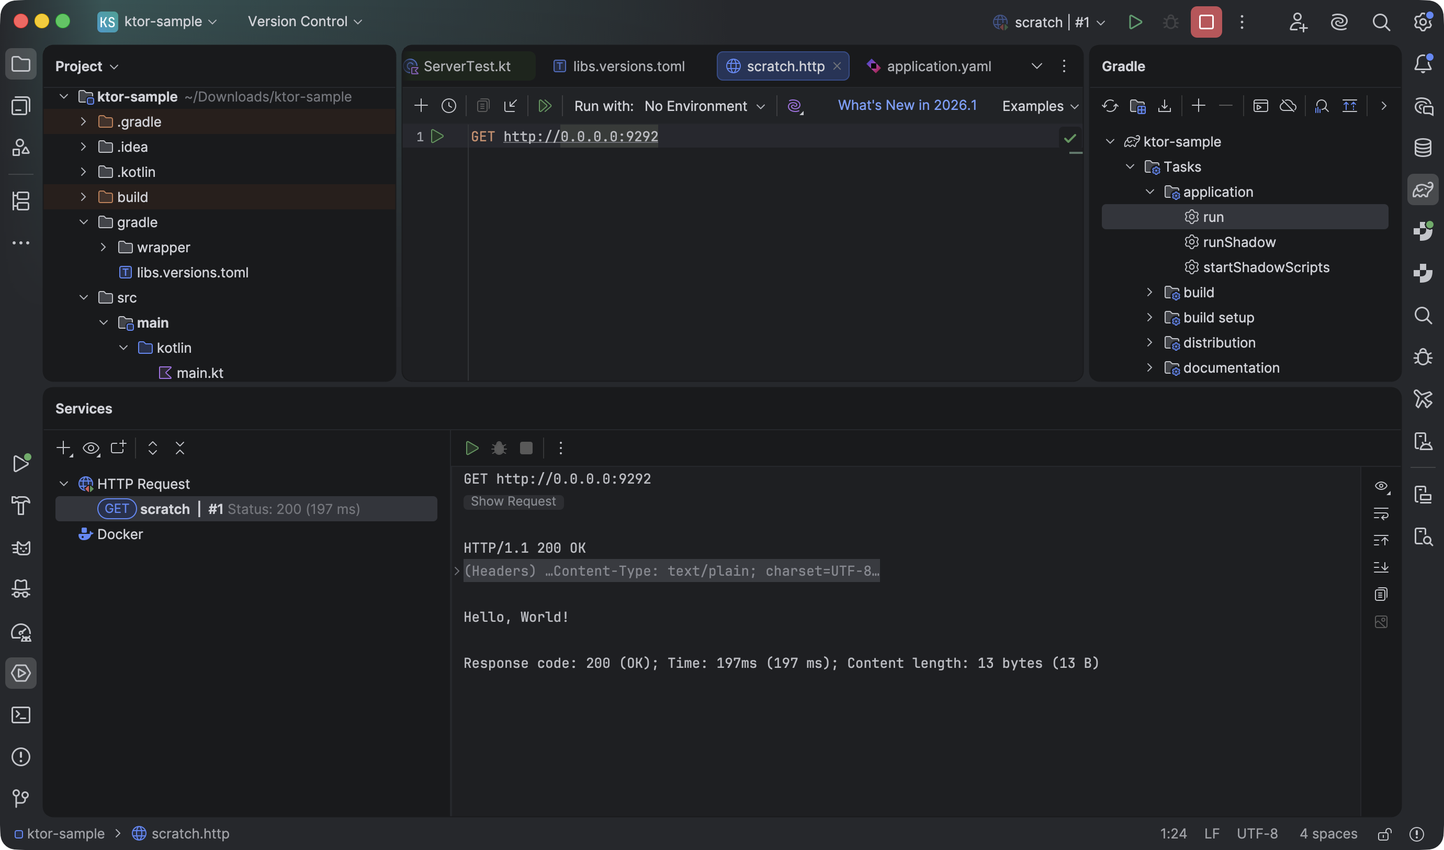Click the Show Request button
This screenshot has height=850, width=1444.
tap(513, 501)
